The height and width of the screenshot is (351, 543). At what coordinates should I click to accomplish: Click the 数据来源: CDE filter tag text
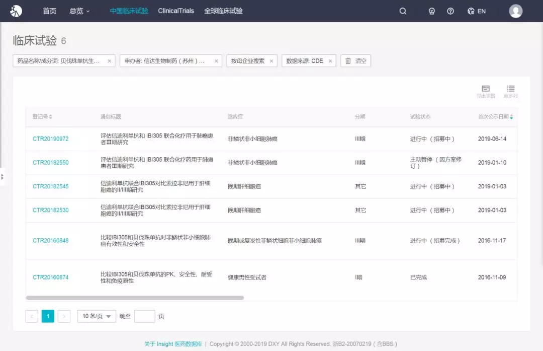click(x=305, y=61)
